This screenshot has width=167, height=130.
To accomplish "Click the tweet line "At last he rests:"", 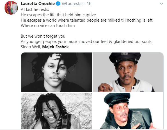I will click(35, 10).
